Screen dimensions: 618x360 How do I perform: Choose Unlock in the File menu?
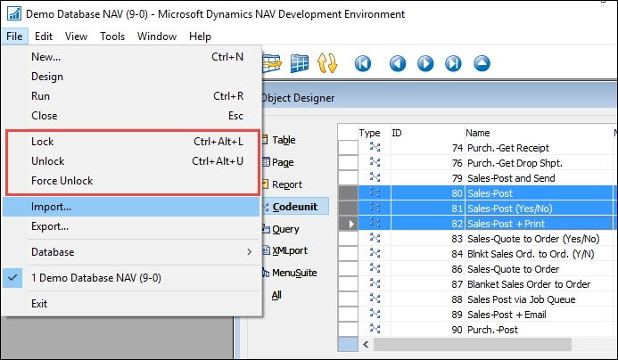point(132,161)
